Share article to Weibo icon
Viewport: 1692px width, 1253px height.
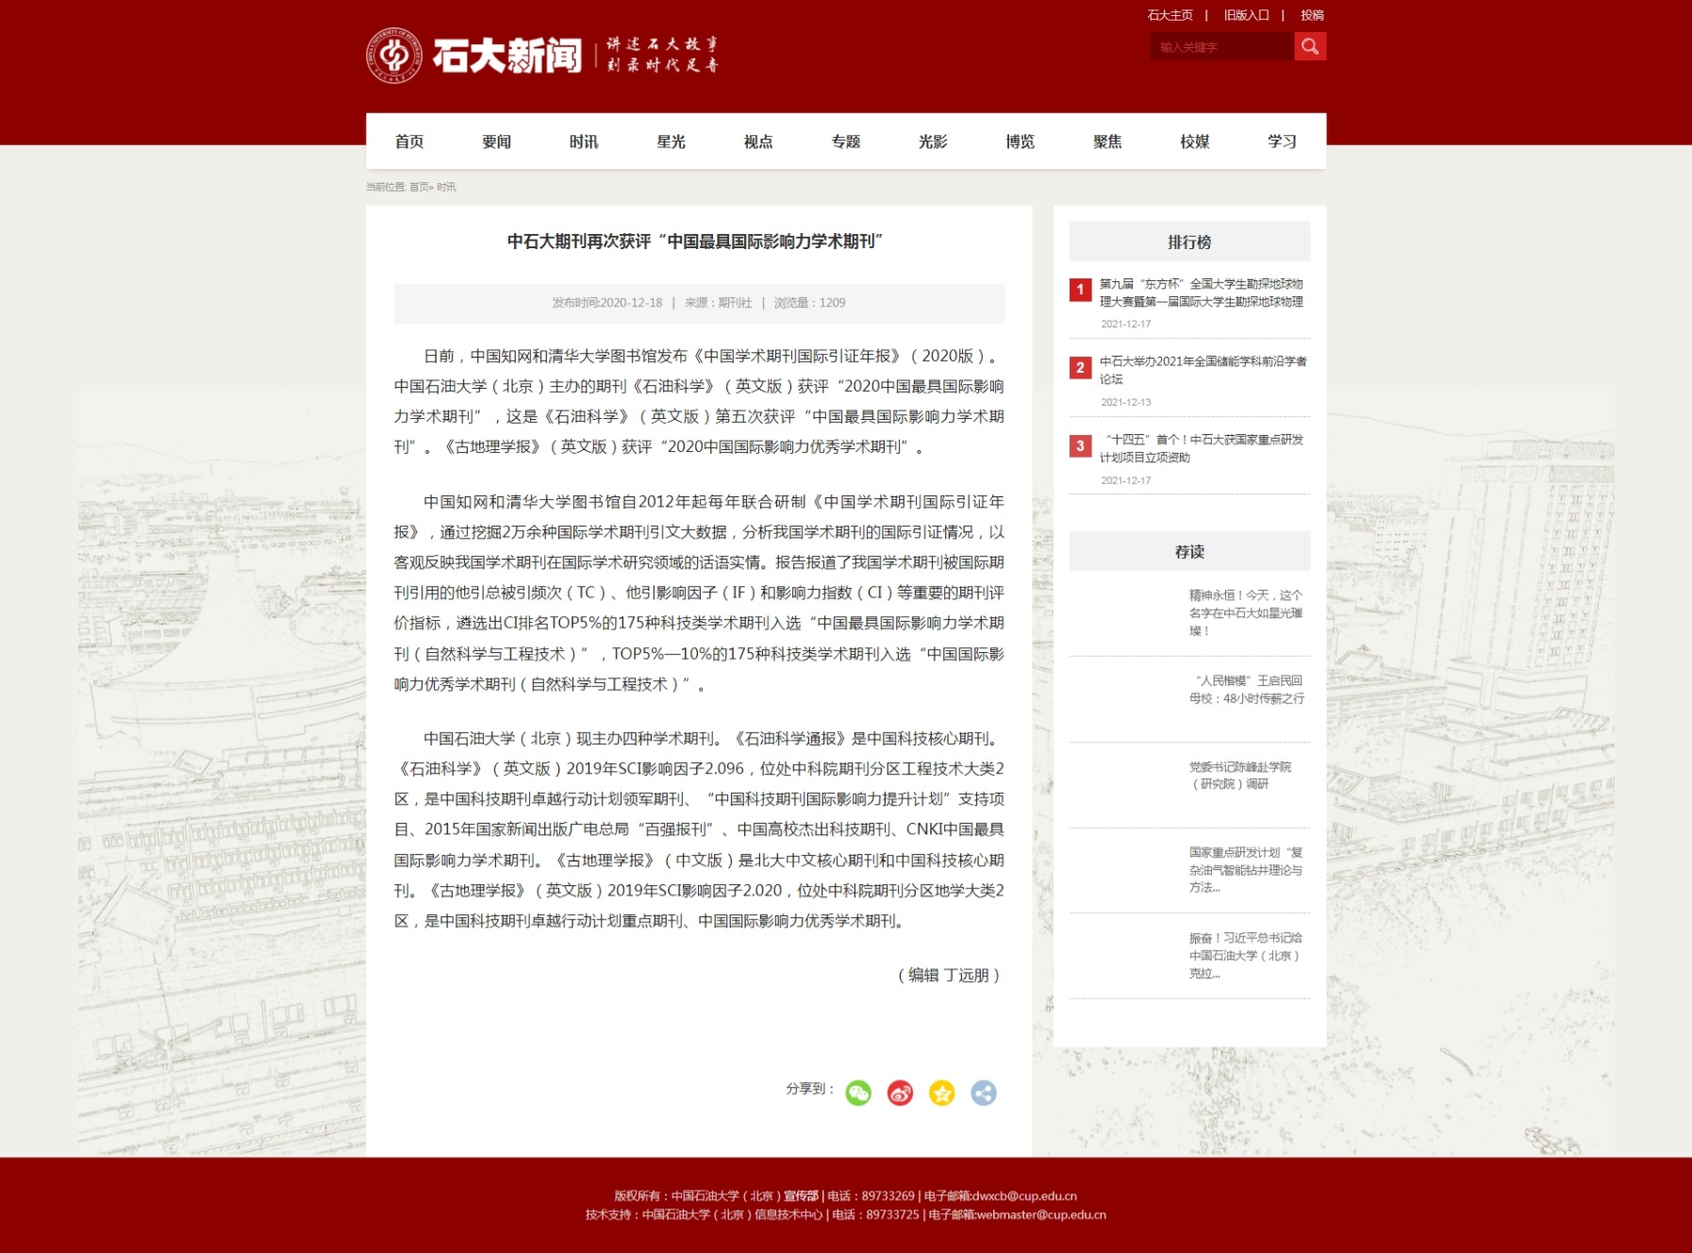[x=900, y=1093]
